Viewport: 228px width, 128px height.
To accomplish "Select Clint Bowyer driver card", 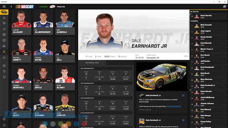I will click(x=65, y=106).
